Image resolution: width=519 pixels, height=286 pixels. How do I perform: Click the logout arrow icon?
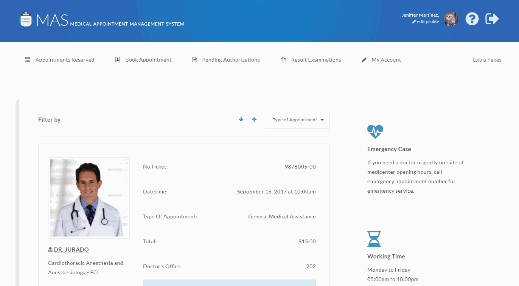tap(492, 19)
